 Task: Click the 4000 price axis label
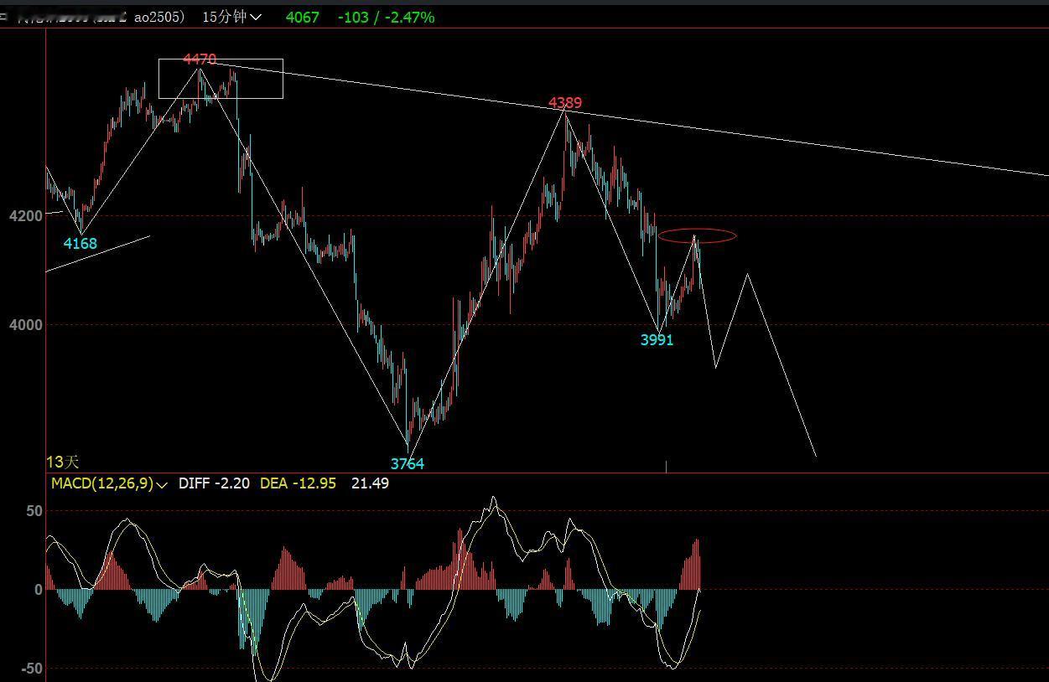tap(25, 324)
